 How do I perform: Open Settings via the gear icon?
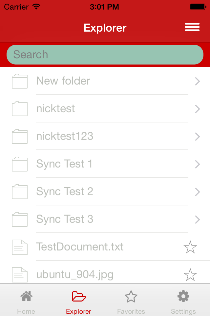183,296
